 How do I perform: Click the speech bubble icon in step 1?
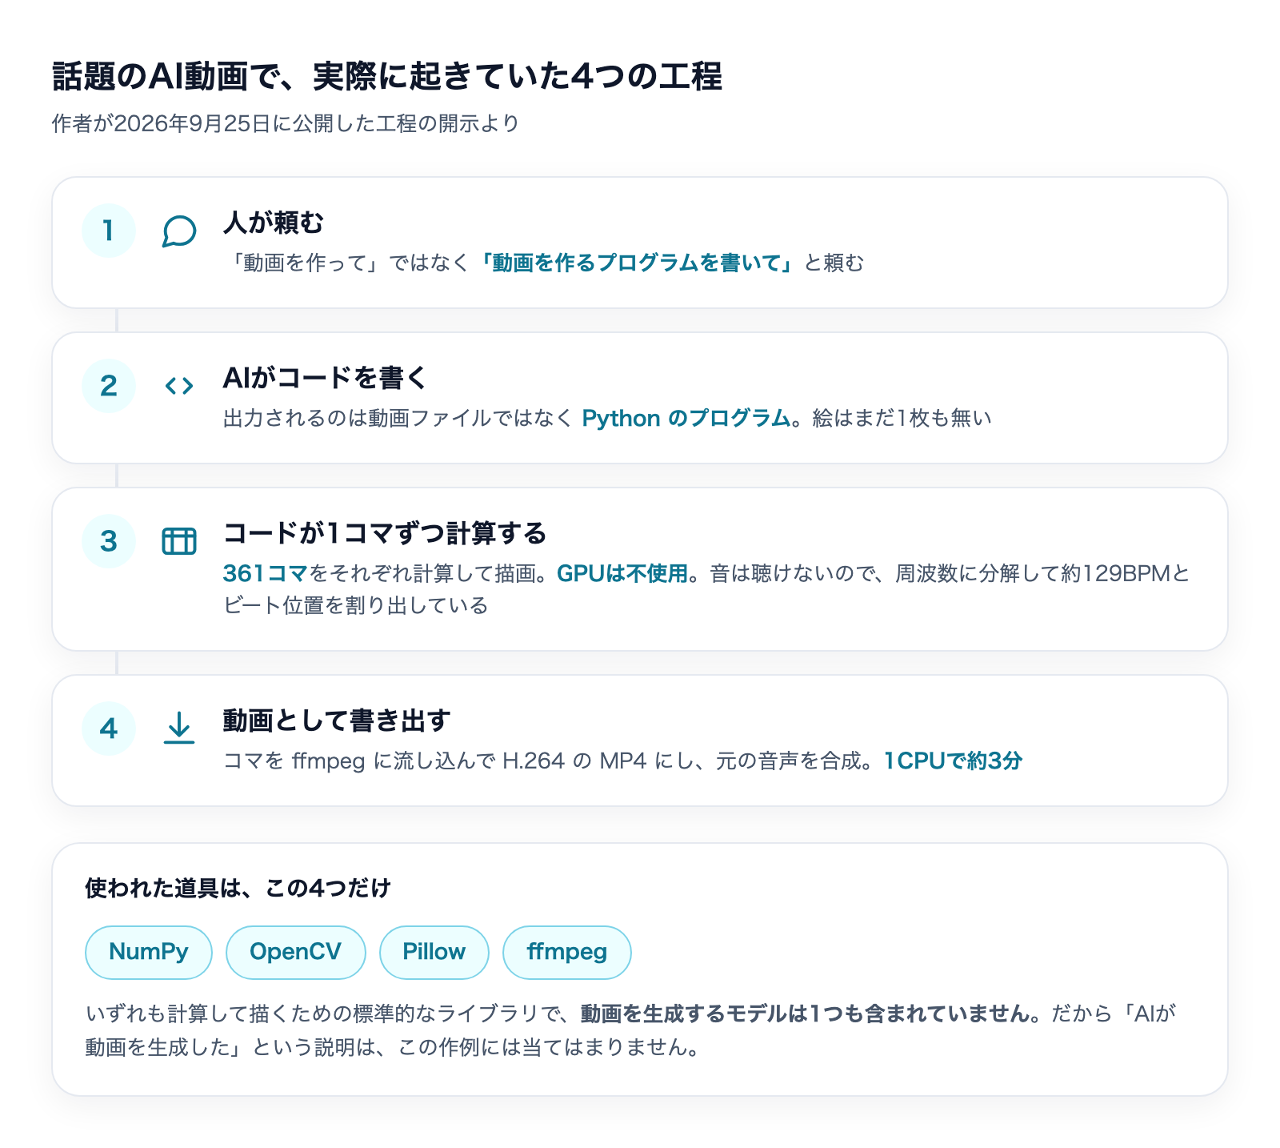(179, 231)
